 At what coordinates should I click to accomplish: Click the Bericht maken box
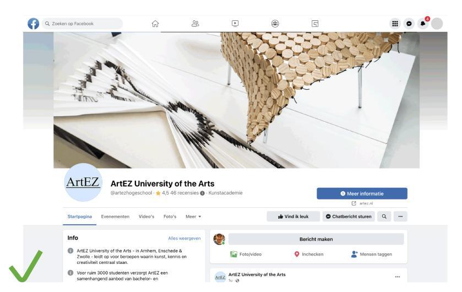tap(316, 239)
